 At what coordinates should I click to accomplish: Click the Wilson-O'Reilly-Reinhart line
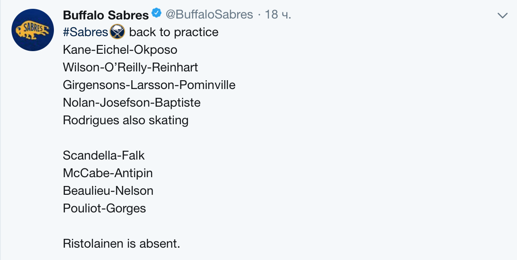point(130,67)
